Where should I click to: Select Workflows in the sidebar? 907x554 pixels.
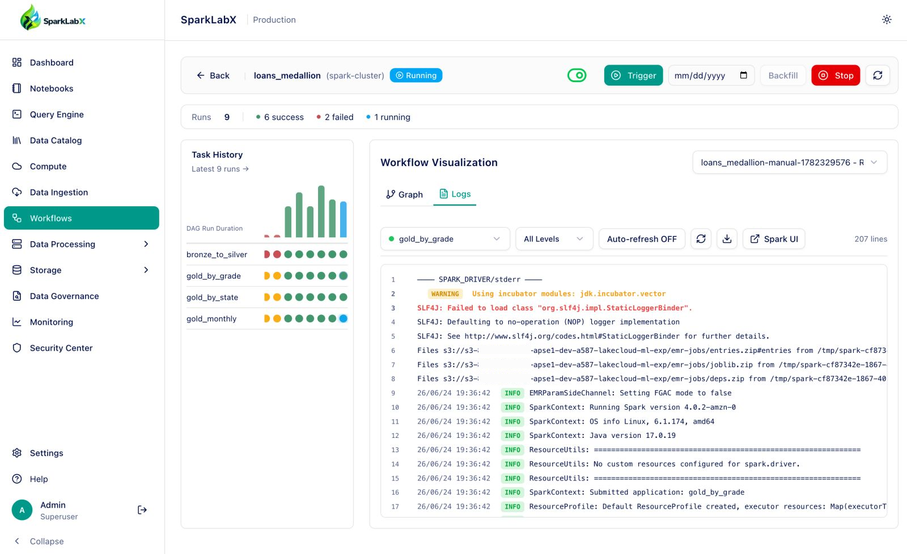click(x=81, y=218)
